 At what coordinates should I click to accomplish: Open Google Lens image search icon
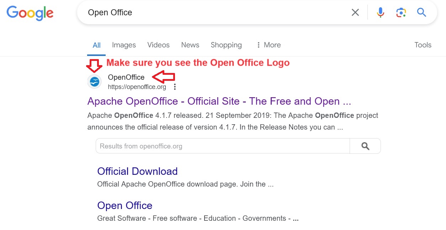tap(401, 12)
